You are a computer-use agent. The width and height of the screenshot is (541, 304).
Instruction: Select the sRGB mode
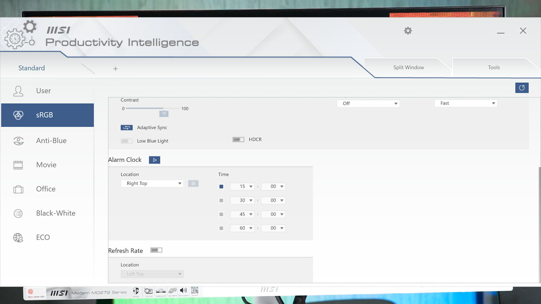pos(47,115)
